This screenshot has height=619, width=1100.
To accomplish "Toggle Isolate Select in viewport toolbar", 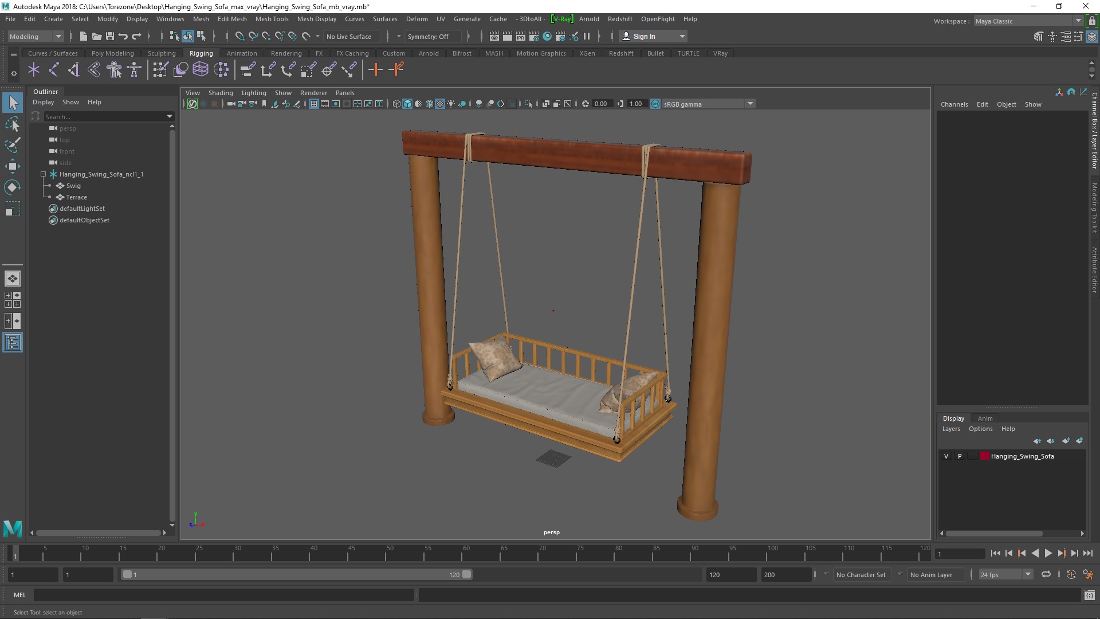I will tap(529, 104).
